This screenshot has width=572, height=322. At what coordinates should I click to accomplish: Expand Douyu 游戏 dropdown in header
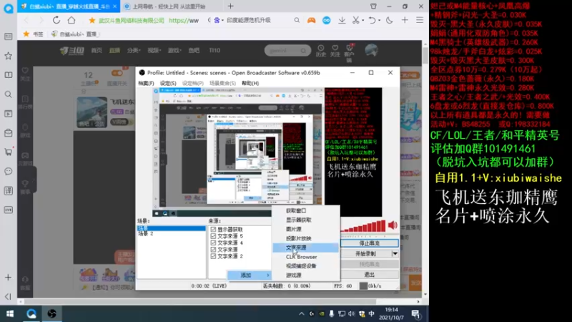tap(174, 50)
